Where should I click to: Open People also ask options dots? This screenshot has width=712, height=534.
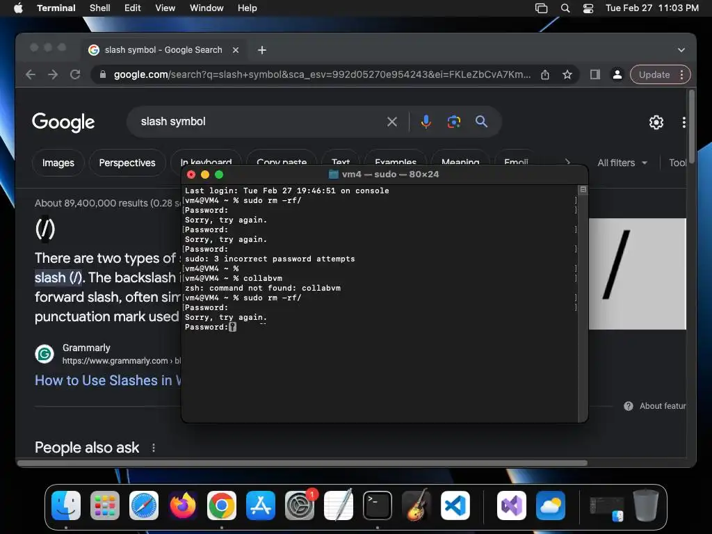(154, 448)
